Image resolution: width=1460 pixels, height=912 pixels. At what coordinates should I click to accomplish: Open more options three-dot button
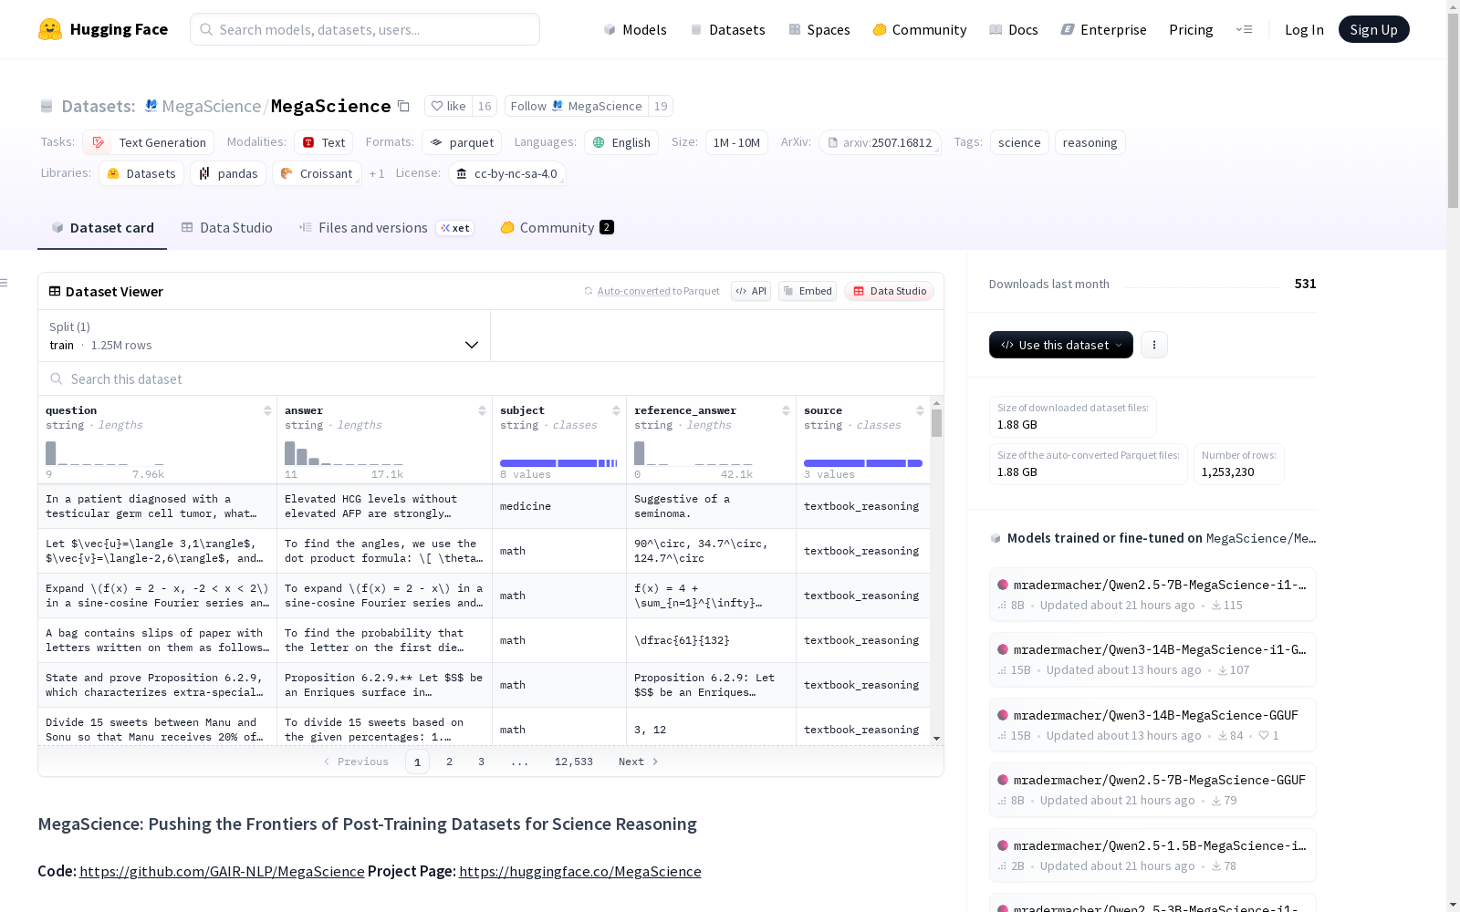point(1154,345)
